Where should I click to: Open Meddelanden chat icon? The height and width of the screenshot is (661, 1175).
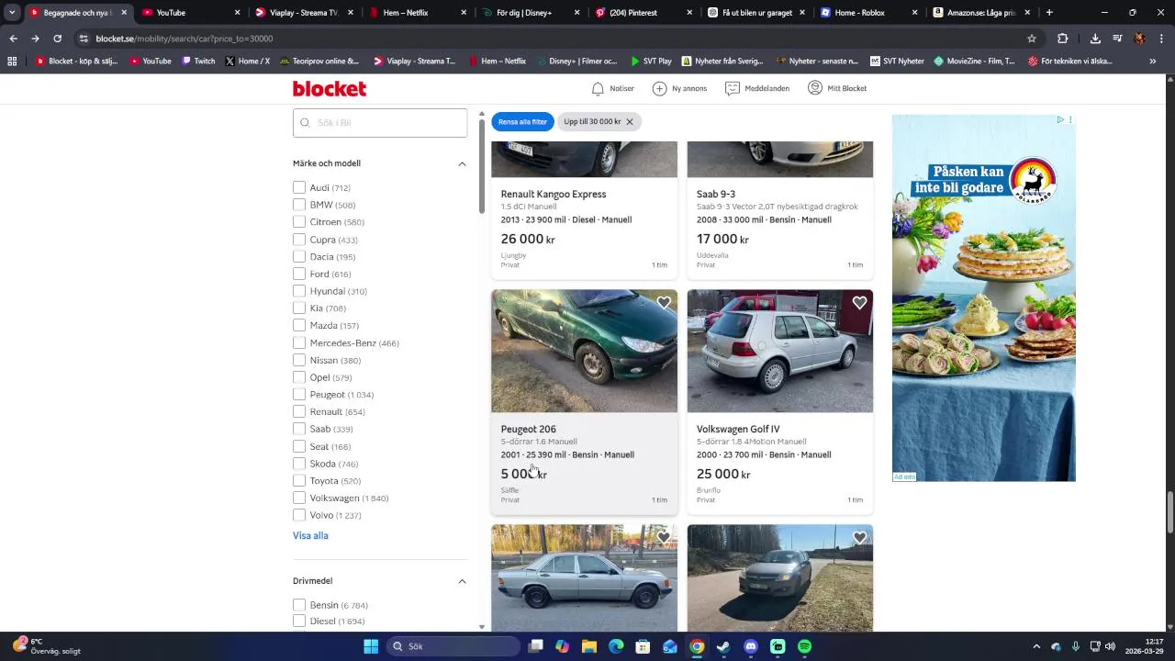tap(732, 88)
